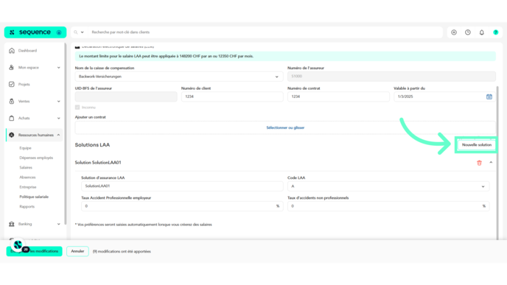507x285 pixels.
Task: Open Dépenses employés in sidebar
Action: 36,158
